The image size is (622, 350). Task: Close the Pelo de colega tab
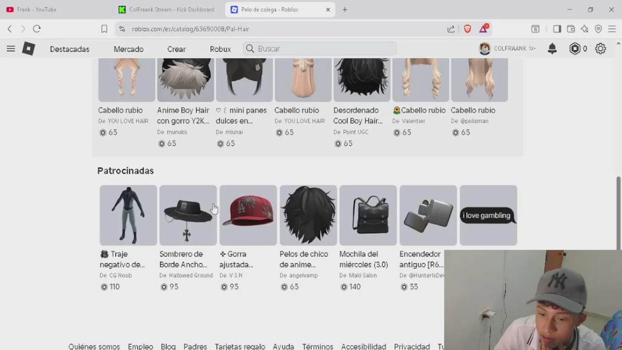click(x=328, y=9)
